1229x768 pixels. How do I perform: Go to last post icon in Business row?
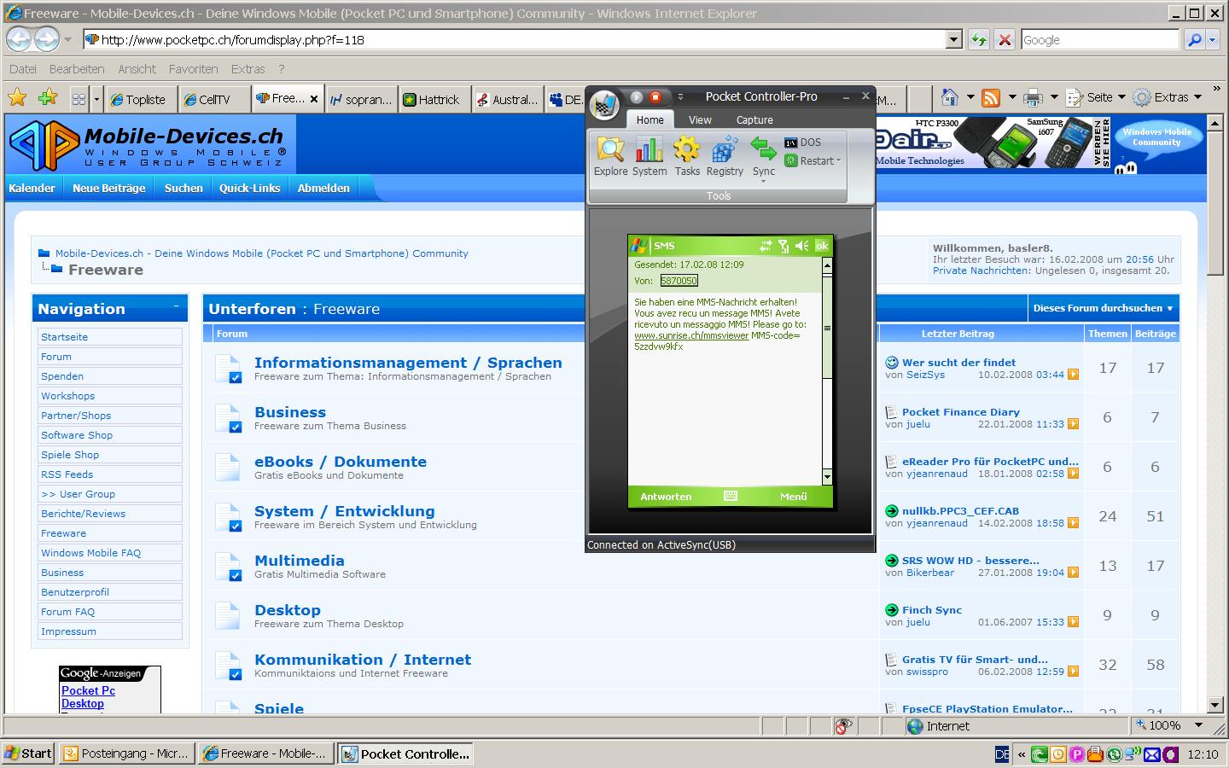(x=1073, y=424)
